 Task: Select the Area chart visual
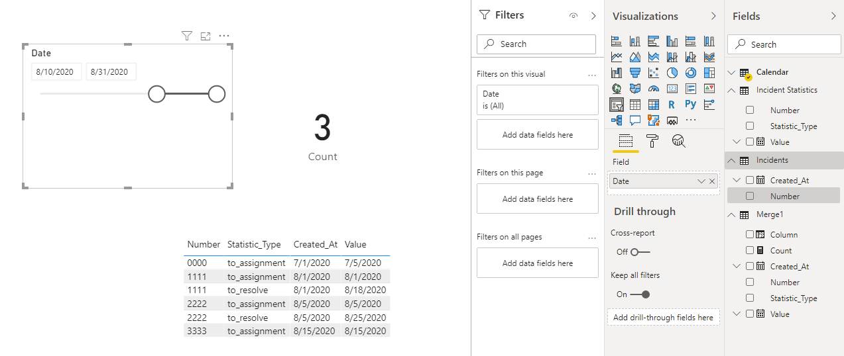(635, 56)
